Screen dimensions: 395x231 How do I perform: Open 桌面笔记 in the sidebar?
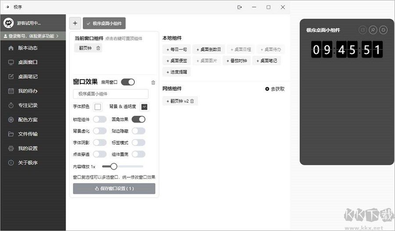click(x=28, y=77)
